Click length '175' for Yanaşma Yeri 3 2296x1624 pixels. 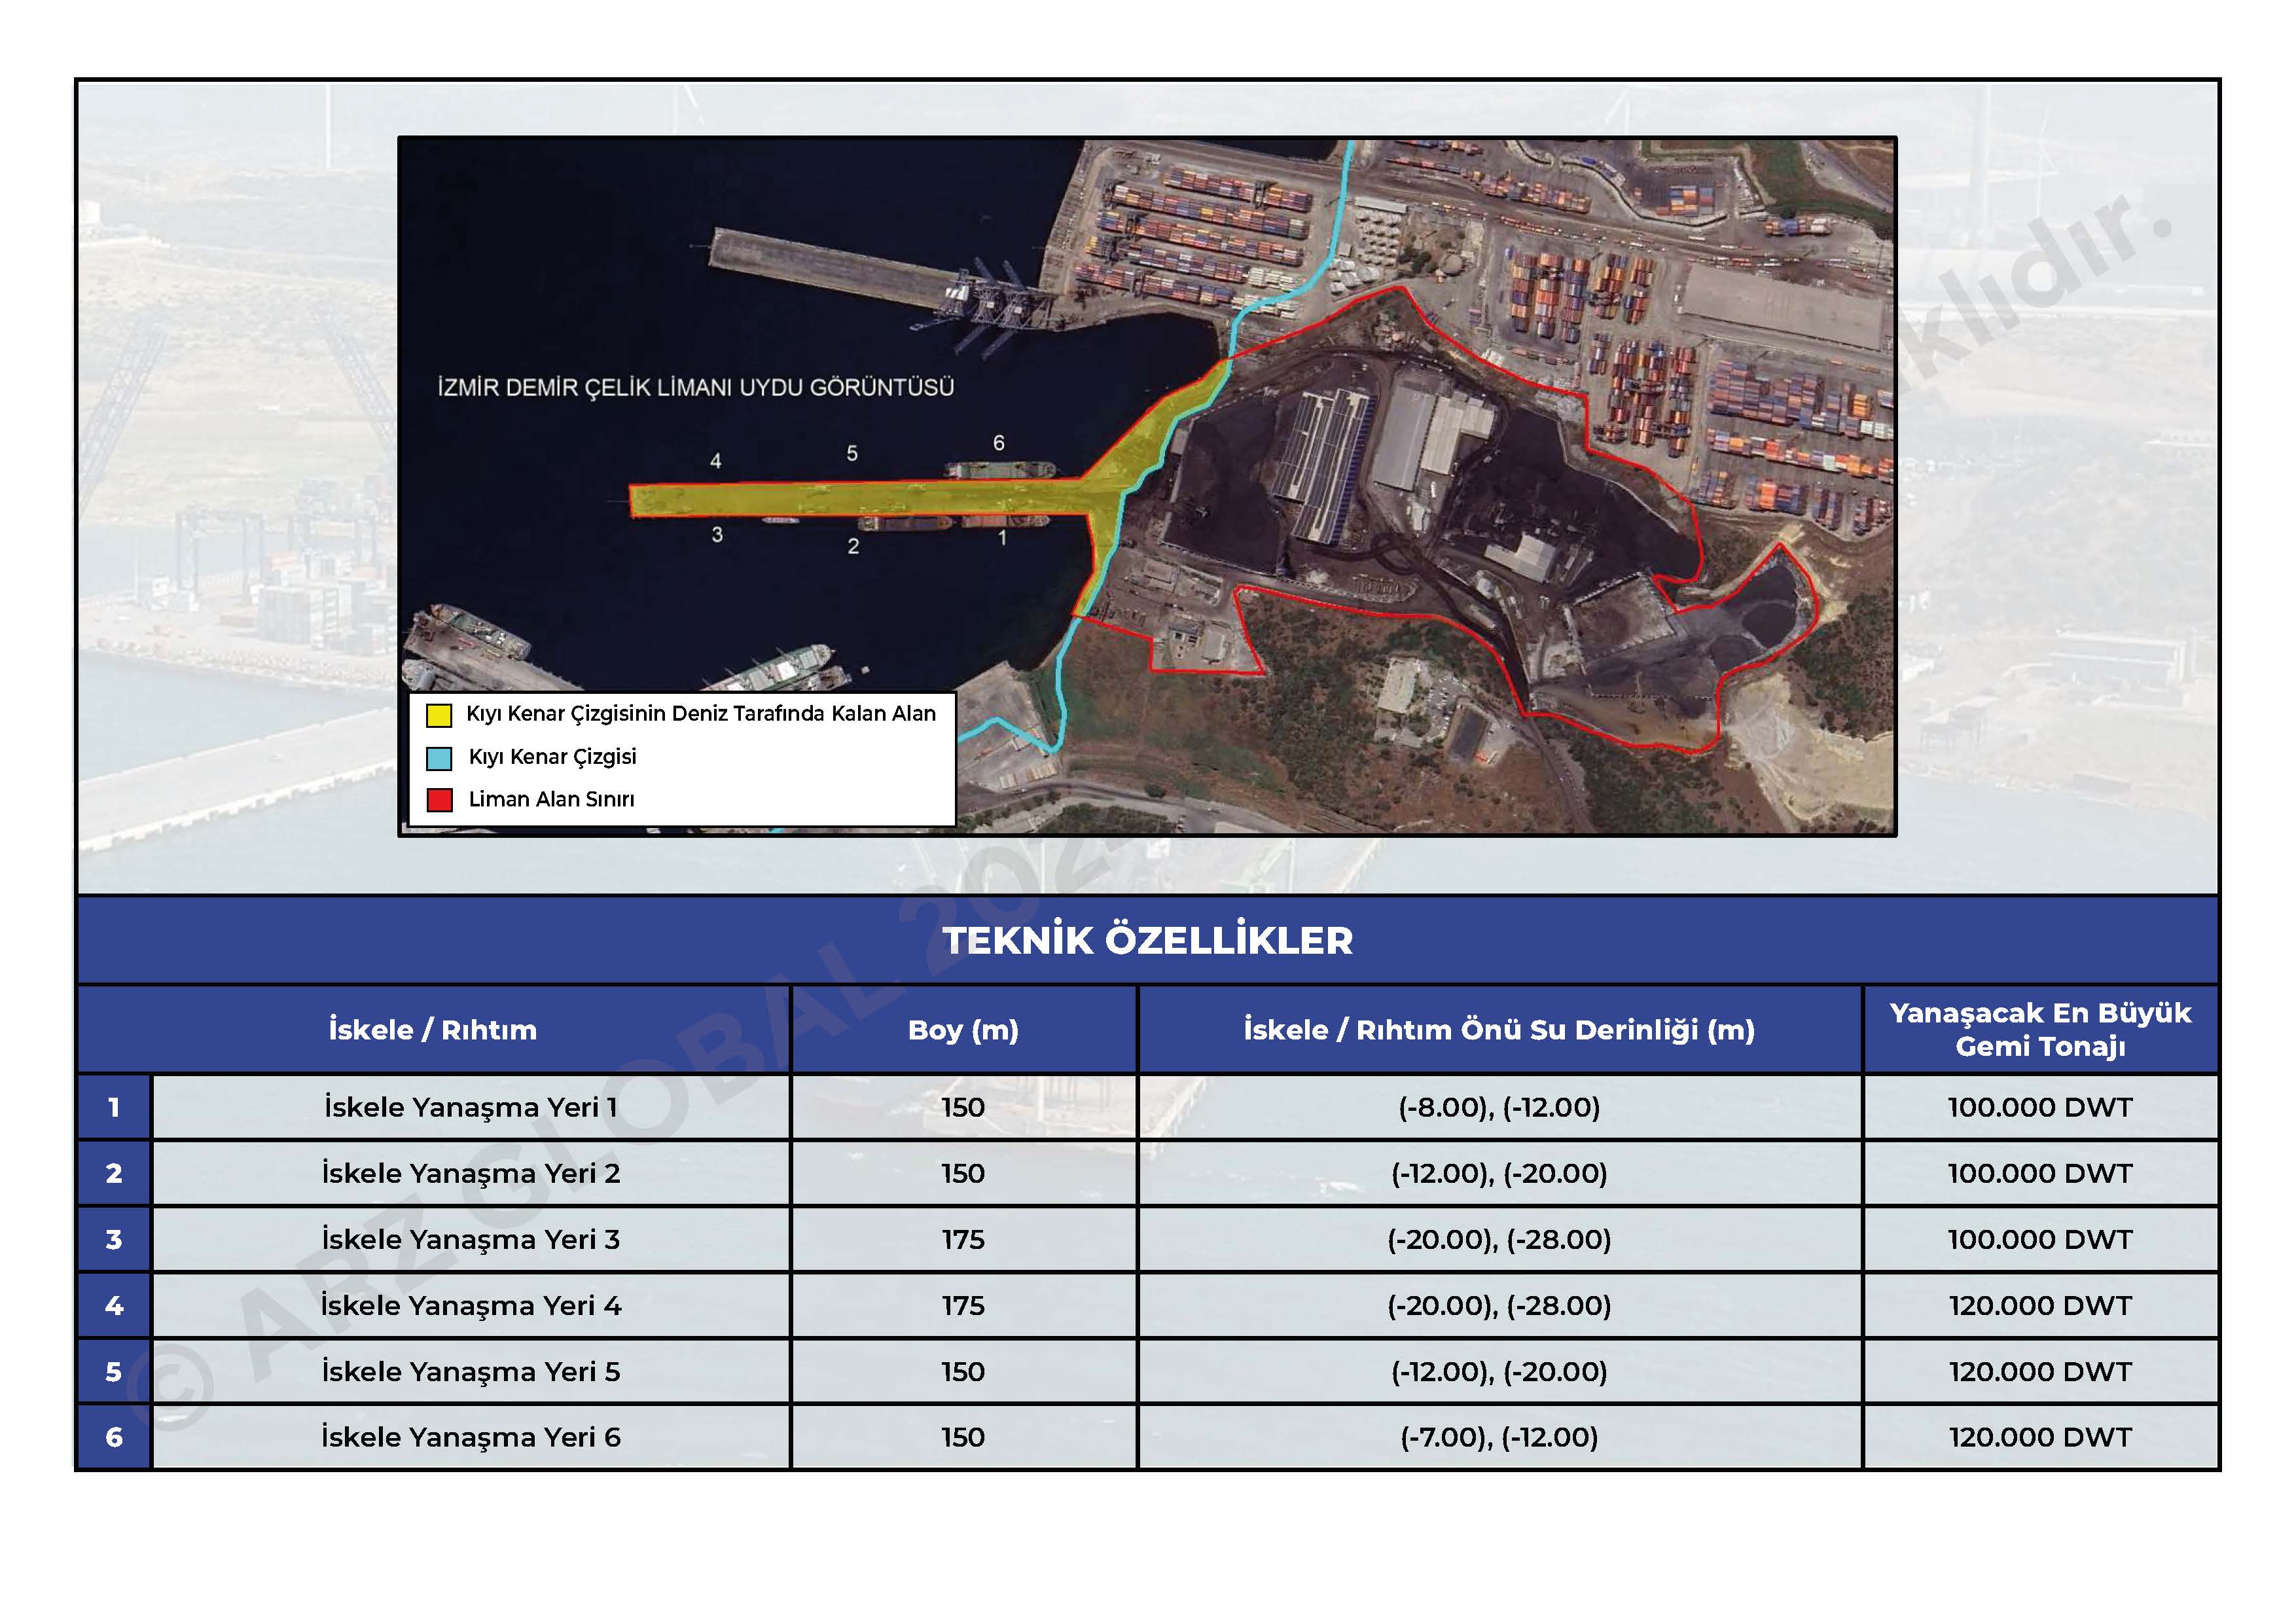[963, 1240]
